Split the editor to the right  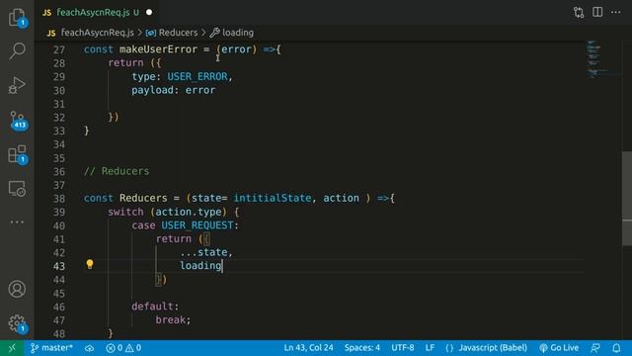point(597,12)
